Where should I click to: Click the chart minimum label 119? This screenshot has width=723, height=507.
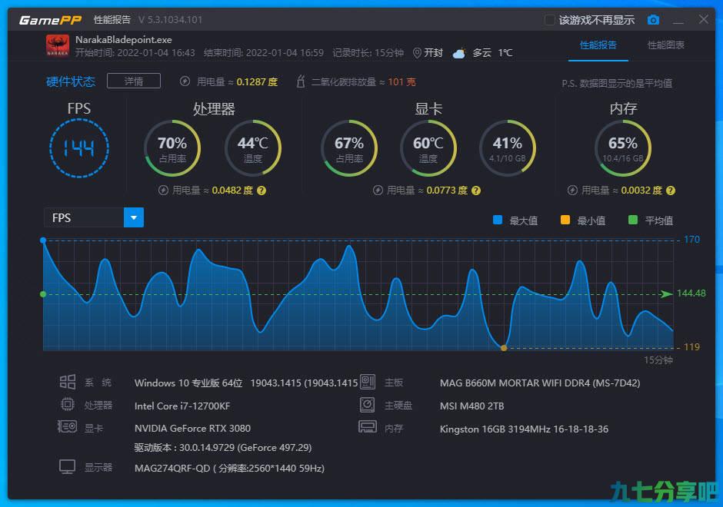pyautogui.click(x=691, y=346)
